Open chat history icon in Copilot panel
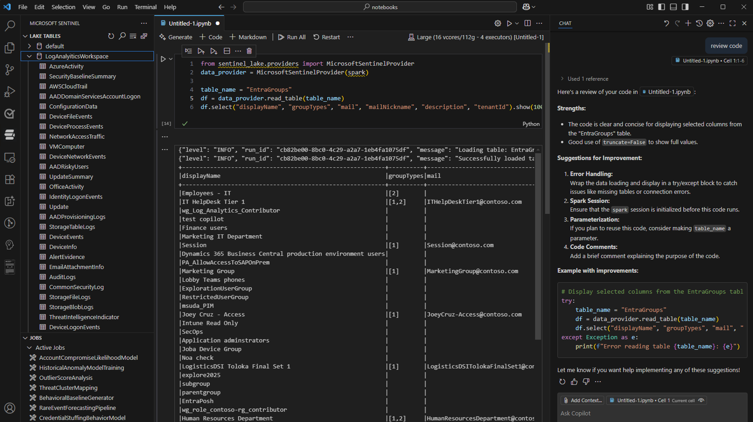The image size is (753, 422). 699,23
